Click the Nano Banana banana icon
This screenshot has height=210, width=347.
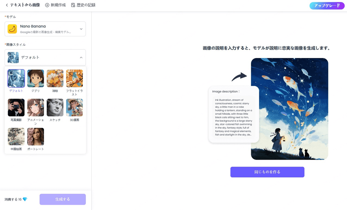tap(12, 29)
